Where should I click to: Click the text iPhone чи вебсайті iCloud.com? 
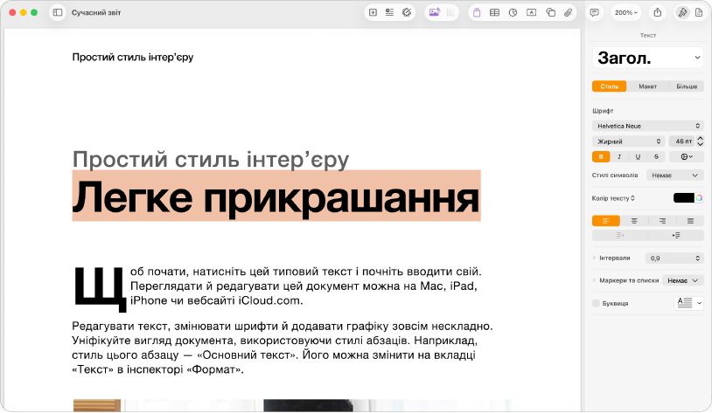click(217, 300)
